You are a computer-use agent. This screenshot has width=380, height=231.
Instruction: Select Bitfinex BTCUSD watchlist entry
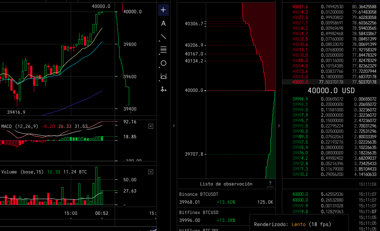point(226,216)
